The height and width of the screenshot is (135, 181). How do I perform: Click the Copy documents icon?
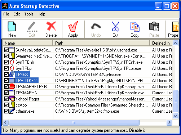135,27
